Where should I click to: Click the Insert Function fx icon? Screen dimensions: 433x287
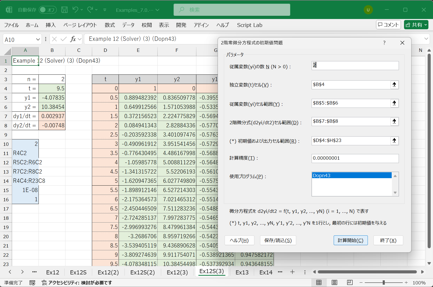point(73,39)
